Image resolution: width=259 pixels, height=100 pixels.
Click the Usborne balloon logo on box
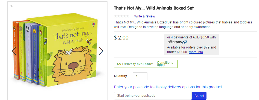pyautogui.click(x=94, y=25)
